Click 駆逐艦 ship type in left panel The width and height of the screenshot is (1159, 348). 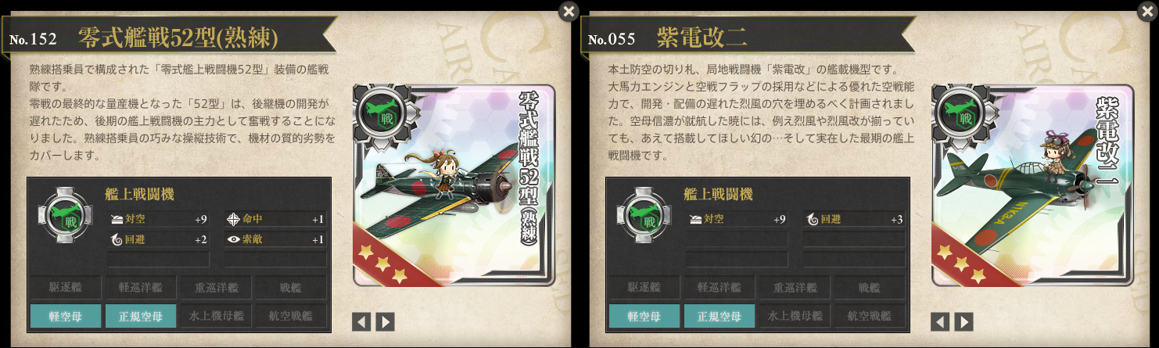pos(66,287)
